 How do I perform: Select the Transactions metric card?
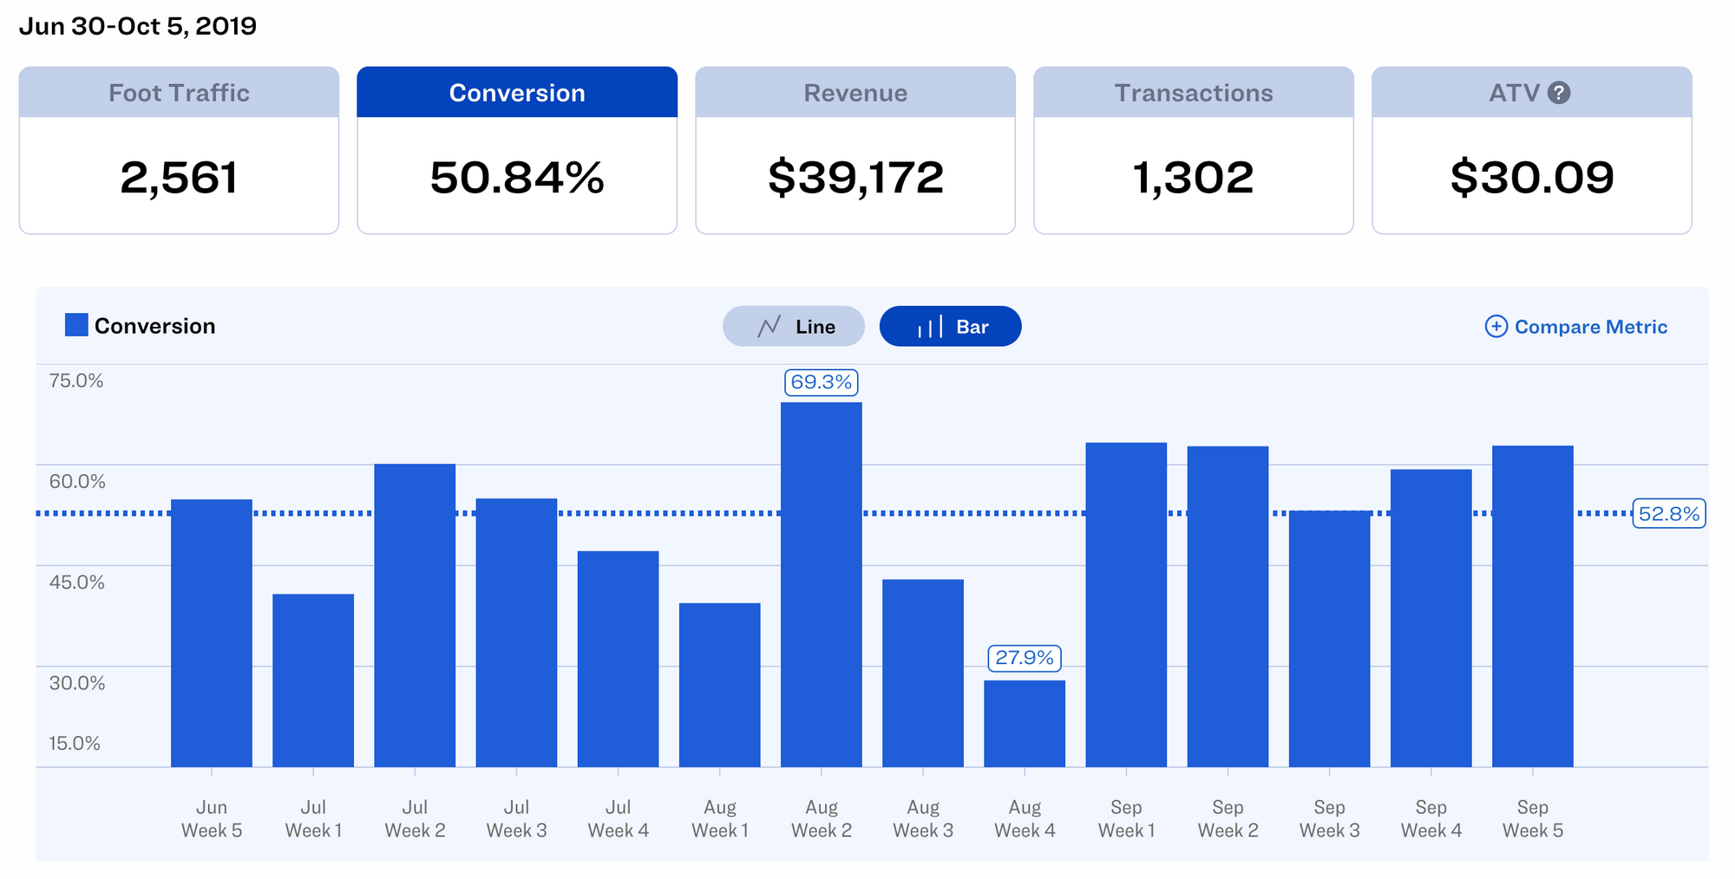point(1193,147)
